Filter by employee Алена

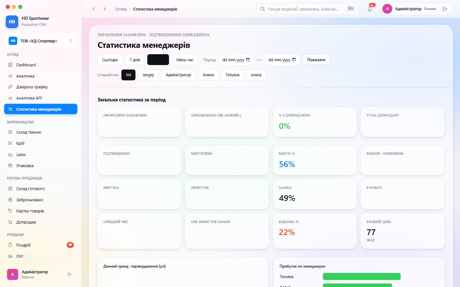(208, 75)
